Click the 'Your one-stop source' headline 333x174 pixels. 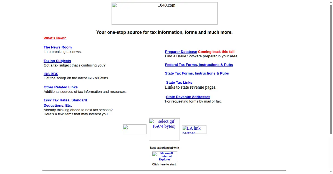(165, 32)
